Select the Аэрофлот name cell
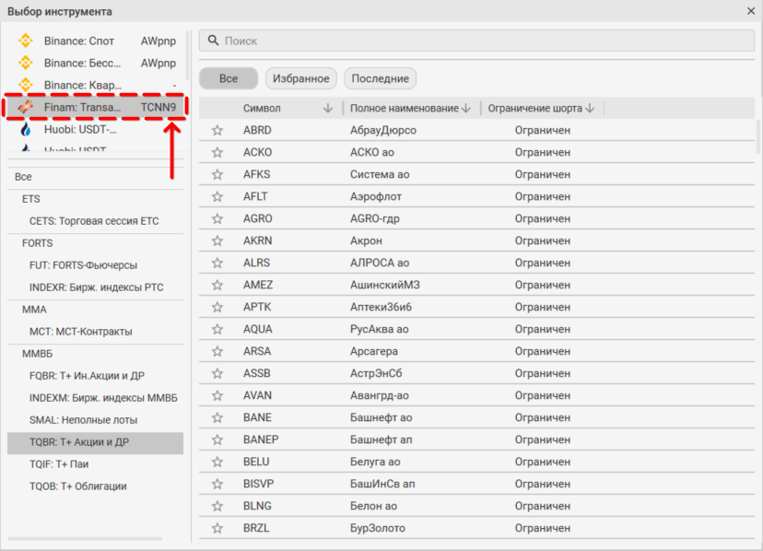The image size is (763, 551). (376, 196)
